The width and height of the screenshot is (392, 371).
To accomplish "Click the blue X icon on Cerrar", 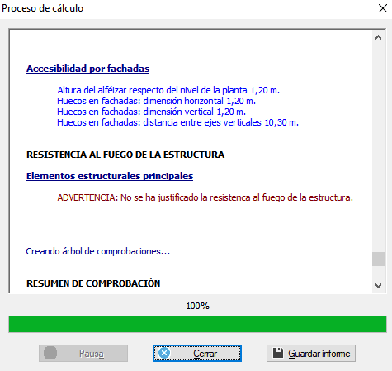I will click(x=164, y=353).
